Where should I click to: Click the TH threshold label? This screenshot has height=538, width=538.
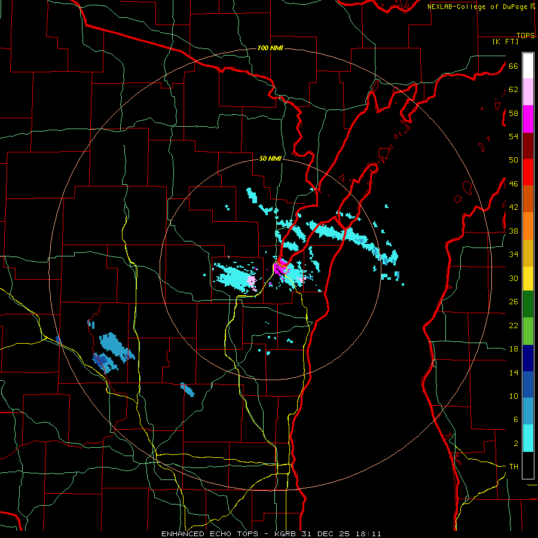click(x=513, y=467)
